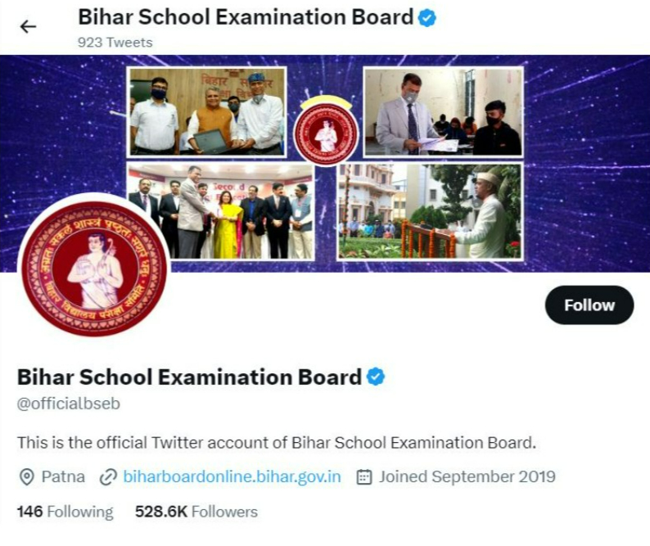Image resolution: width=650 pixels, height=546 pixels.
Task: Open banner photo with woman in yellow saree
Action: point(221,211)
